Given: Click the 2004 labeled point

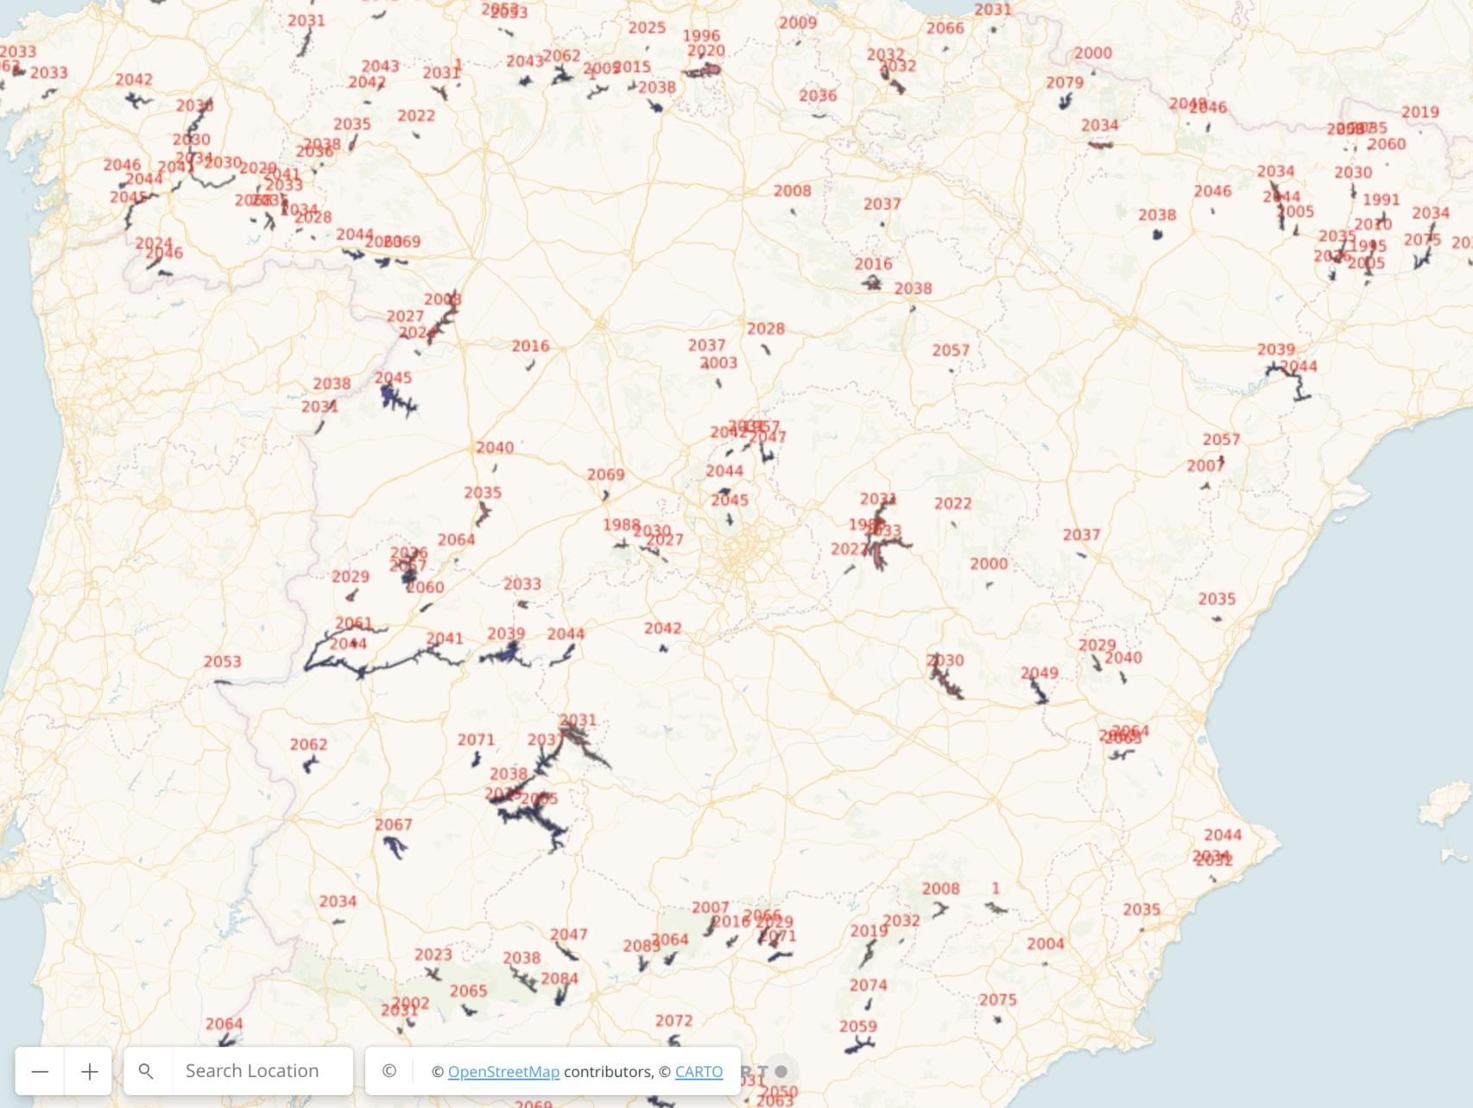Looking at the screenshot, I should tap(1045, 944).
